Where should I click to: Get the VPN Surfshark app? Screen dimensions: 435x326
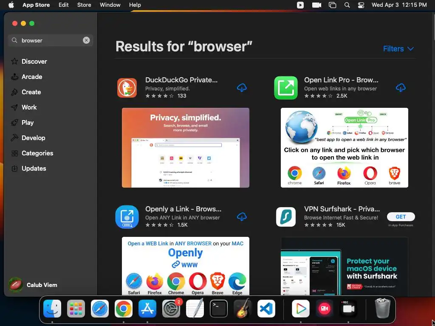(401, 217)
